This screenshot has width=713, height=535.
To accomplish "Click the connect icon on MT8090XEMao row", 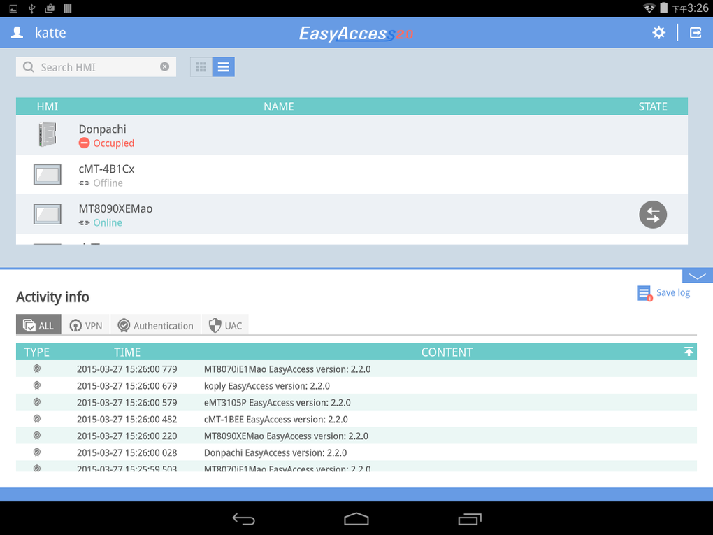I will coord(652,215).
